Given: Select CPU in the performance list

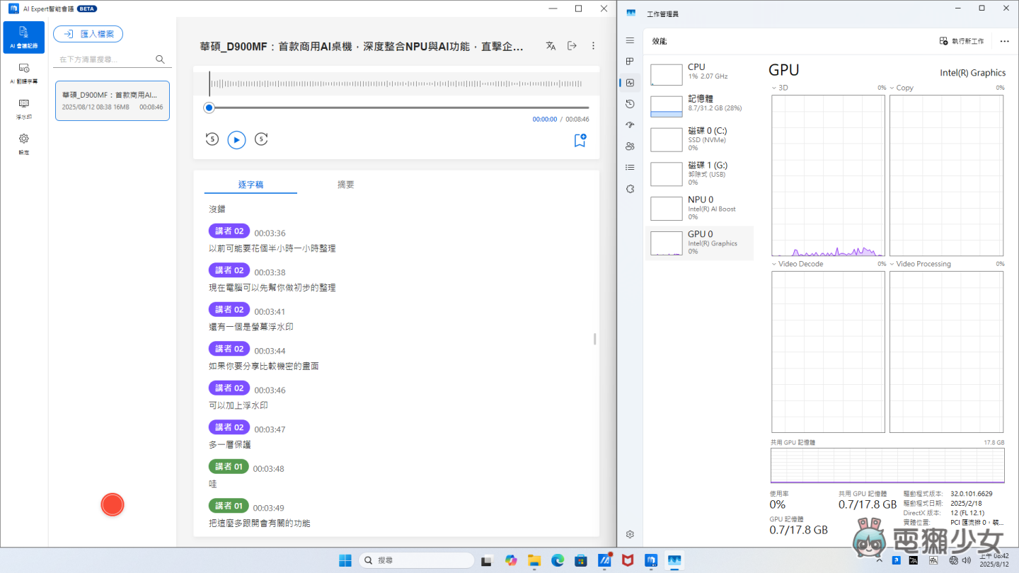Looking at the screenshot, I should [x=699, y=73].
